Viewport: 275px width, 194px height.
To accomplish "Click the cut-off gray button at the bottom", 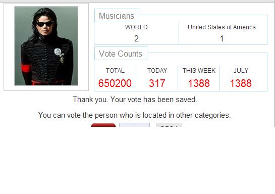I will [x=169, y=125].
